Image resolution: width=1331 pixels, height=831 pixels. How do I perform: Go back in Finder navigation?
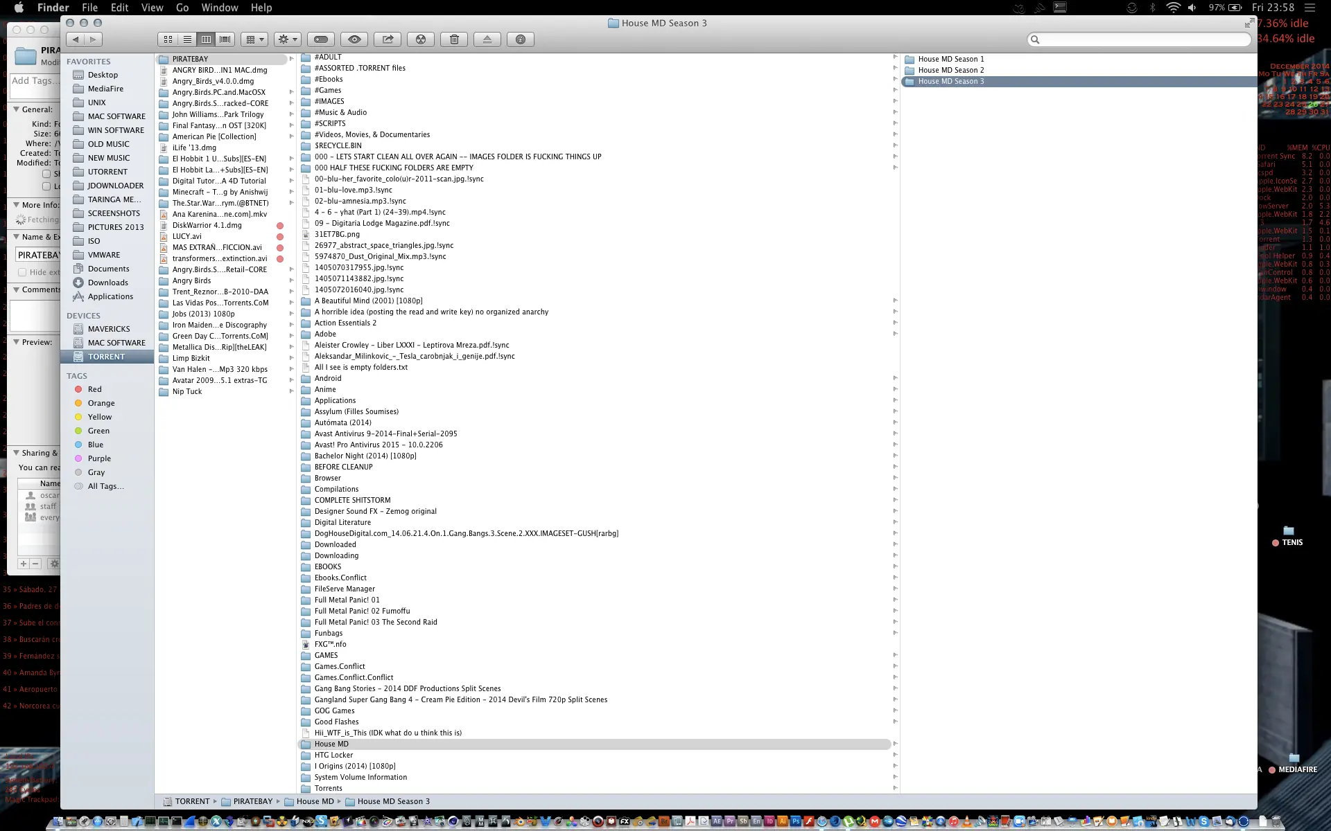[76, 39]
